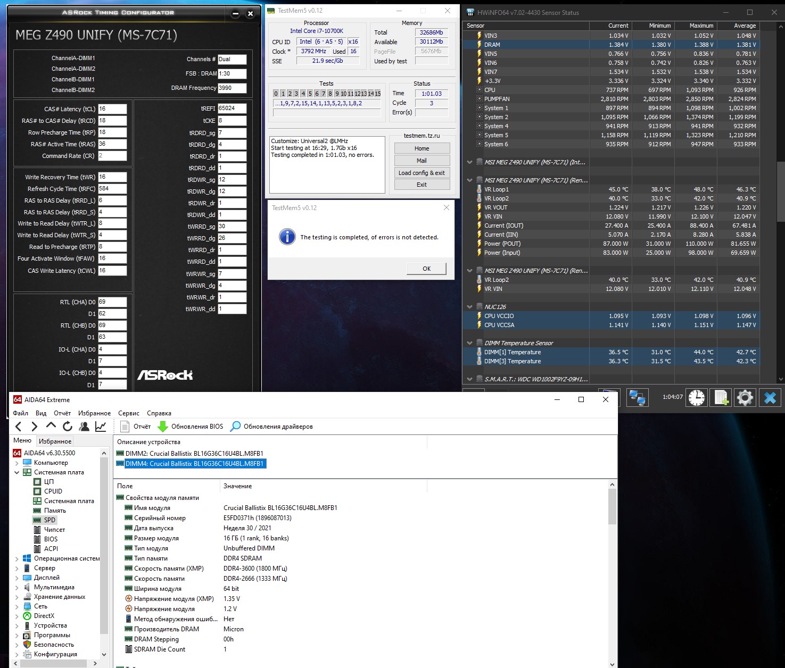
Task: Click the tREFI value field
Action: [232, 108]
